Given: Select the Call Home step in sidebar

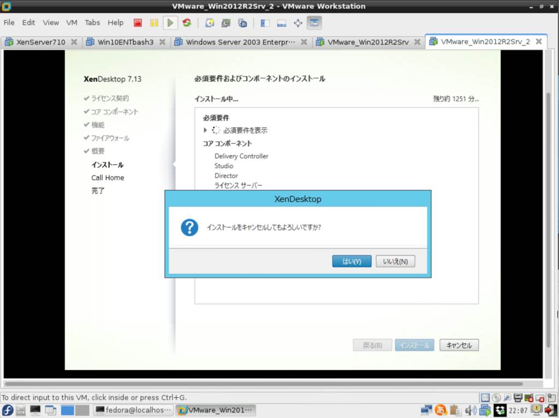Looking at the screenshot, I should (x=108, y=178).
